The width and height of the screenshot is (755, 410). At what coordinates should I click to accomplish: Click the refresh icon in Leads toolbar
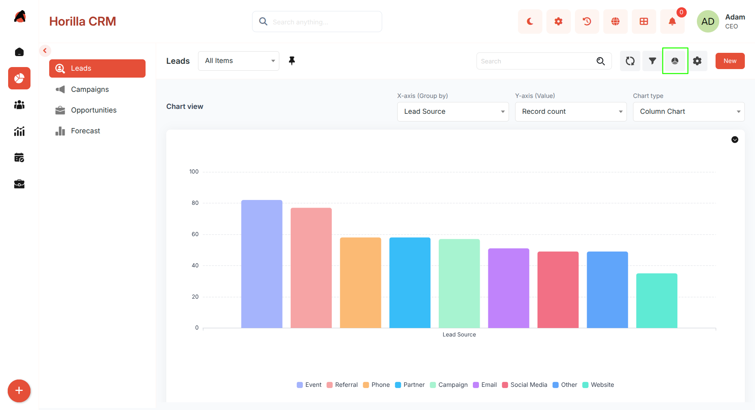630,61
